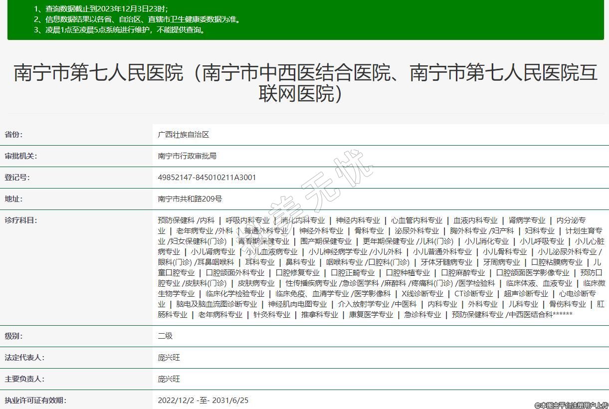Image resolution: width=609 pixels, height=409 pixels.
Task: Select the 诊疗科目 row label
Action: pyautogui.click(x=21, y=220)
